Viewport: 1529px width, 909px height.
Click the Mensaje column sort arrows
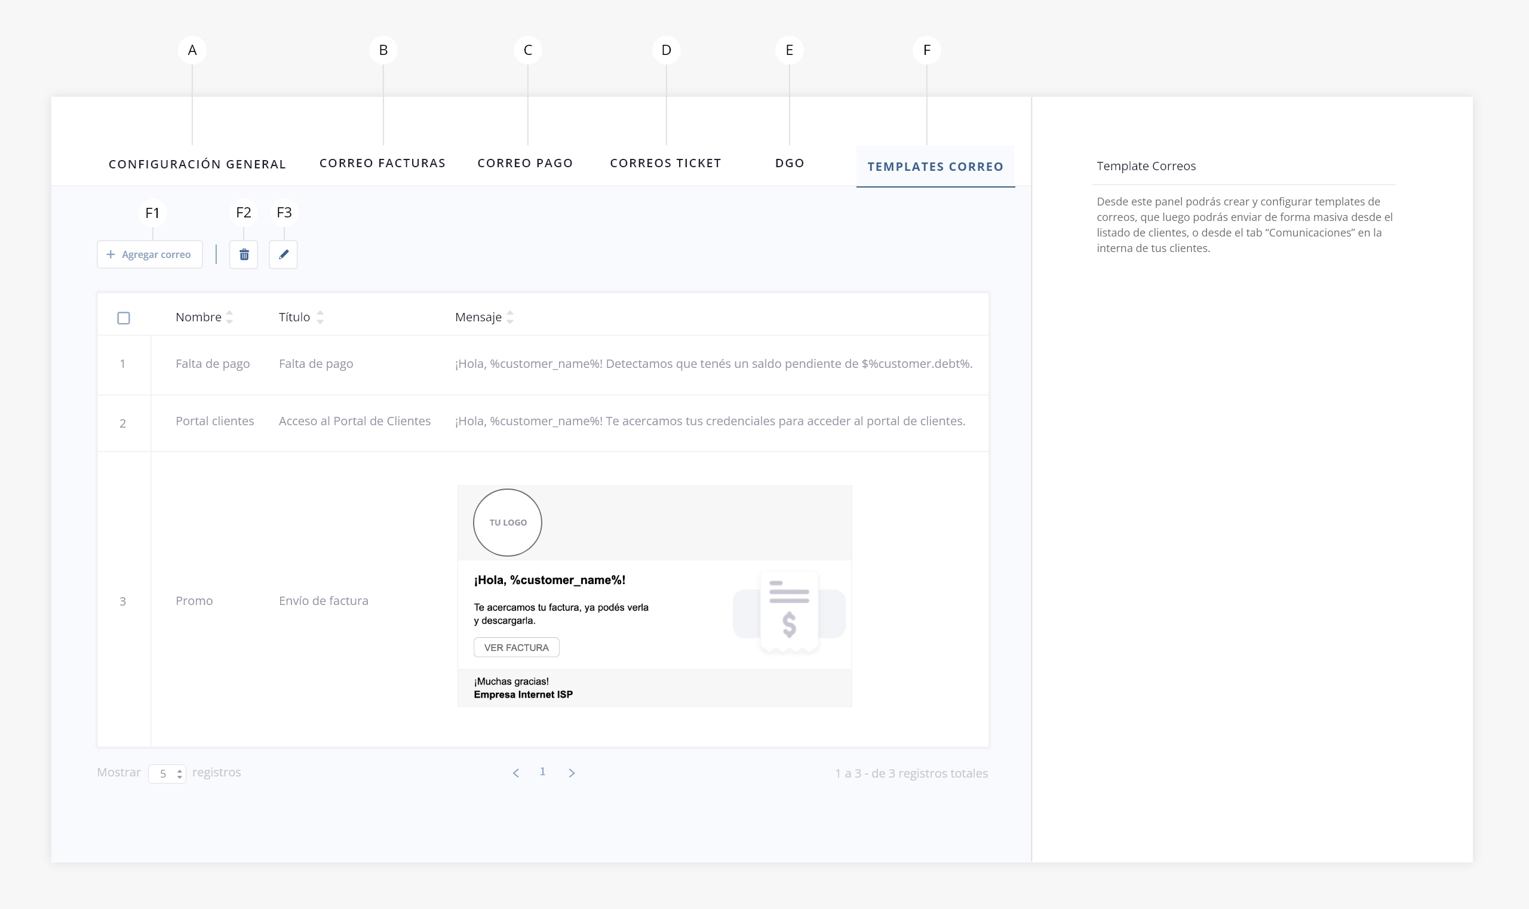pyautogui.click(x=510, y=317)
